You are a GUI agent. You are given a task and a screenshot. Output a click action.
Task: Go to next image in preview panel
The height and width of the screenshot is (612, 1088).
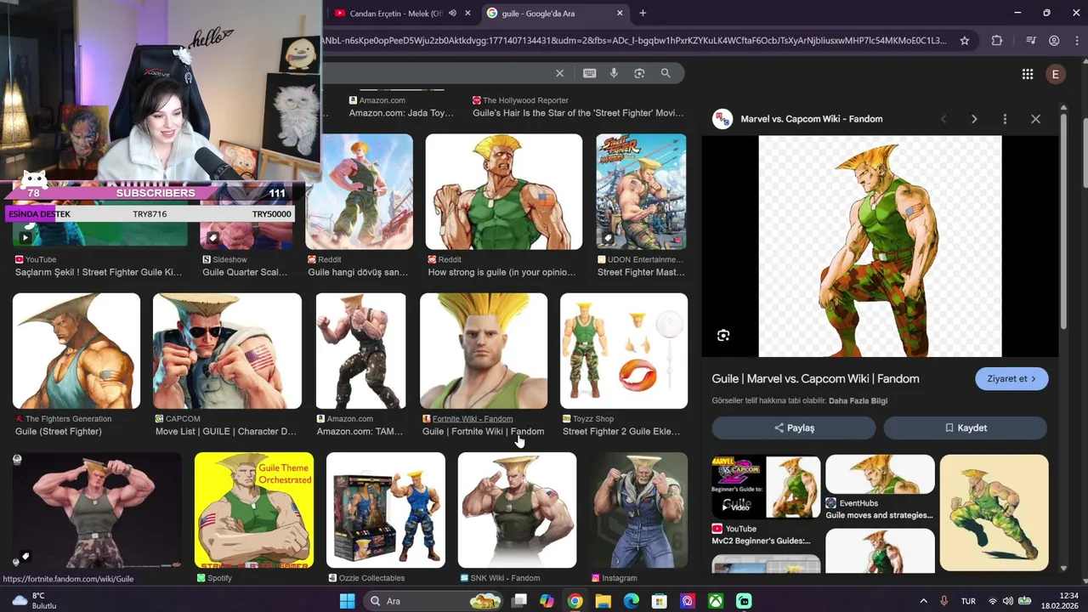pos(974,119)
